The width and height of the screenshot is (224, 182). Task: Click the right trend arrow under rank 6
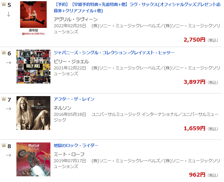tap(9, 63)
